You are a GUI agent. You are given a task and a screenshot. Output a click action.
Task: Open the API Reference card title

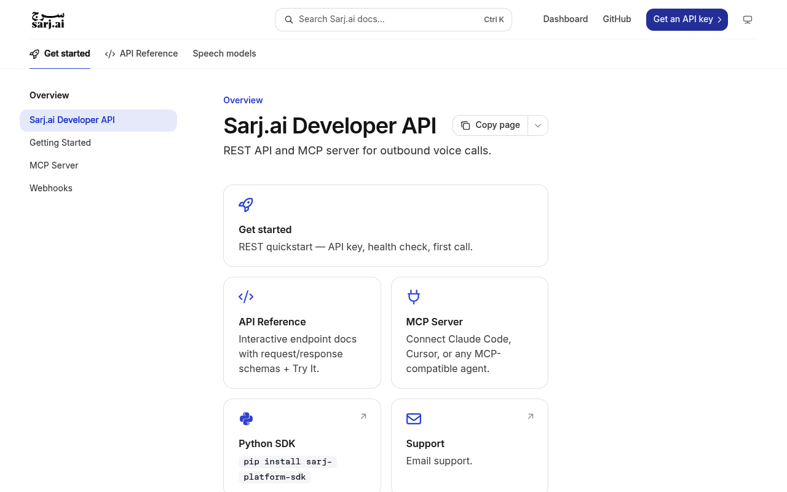[x=272, y=322]
